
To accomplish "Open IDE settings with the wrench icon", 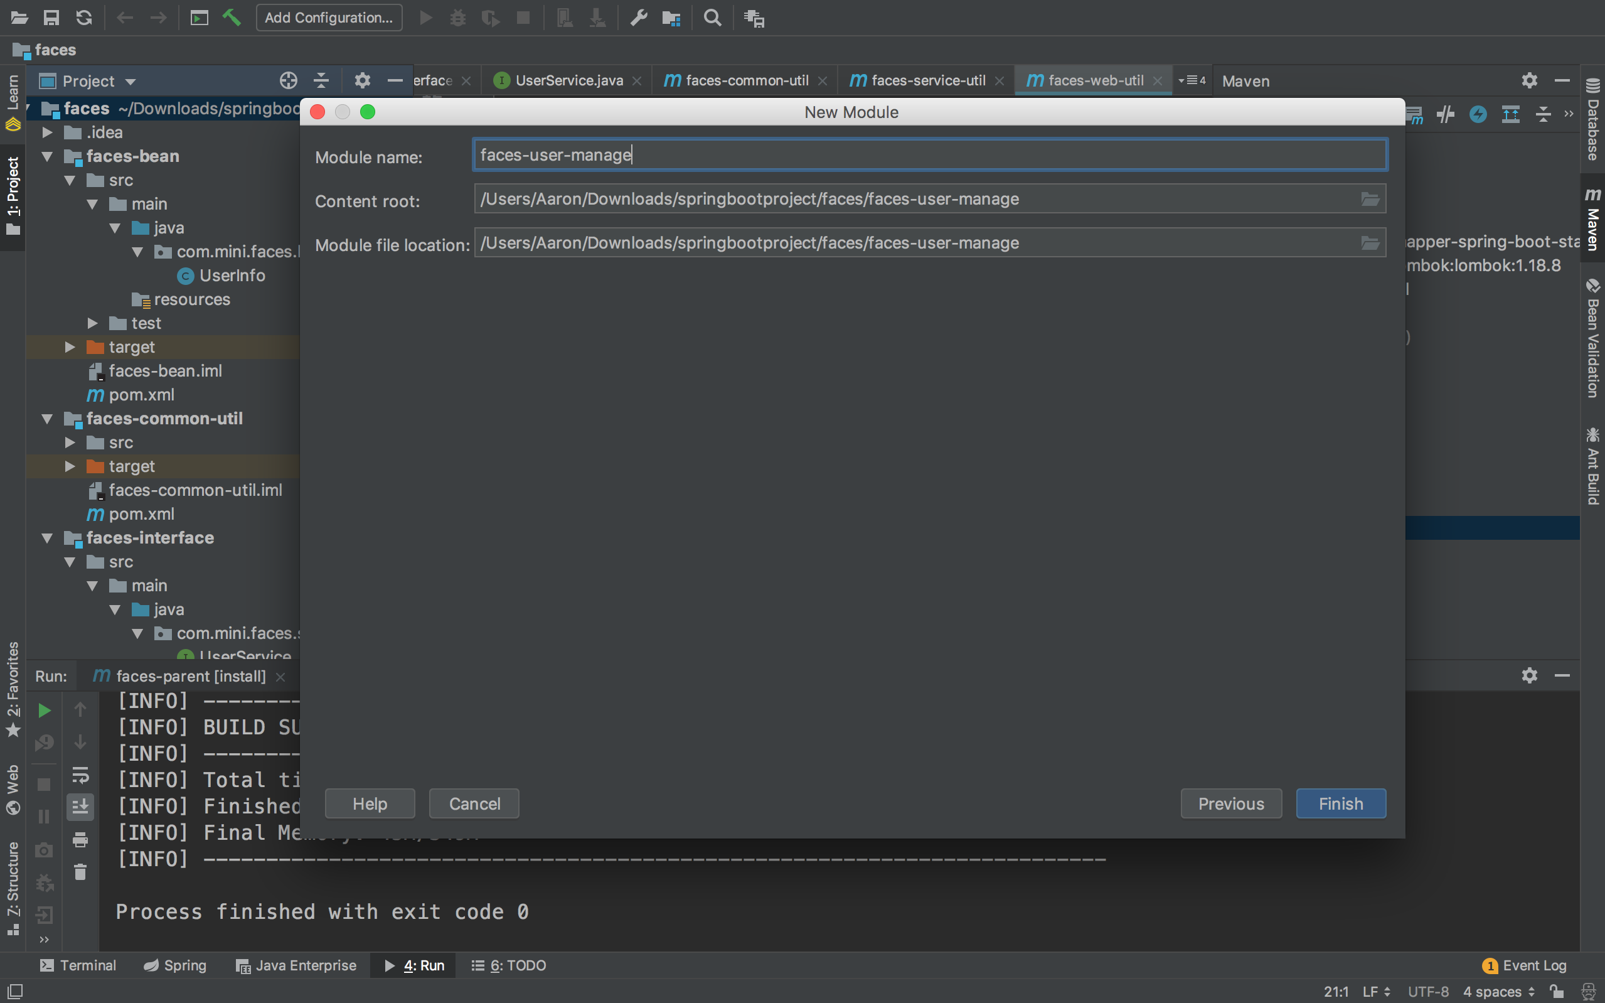I will click(638, 18).
